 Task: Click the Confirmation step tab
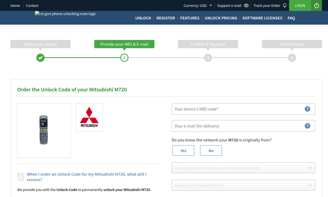(x=292, y=44)
